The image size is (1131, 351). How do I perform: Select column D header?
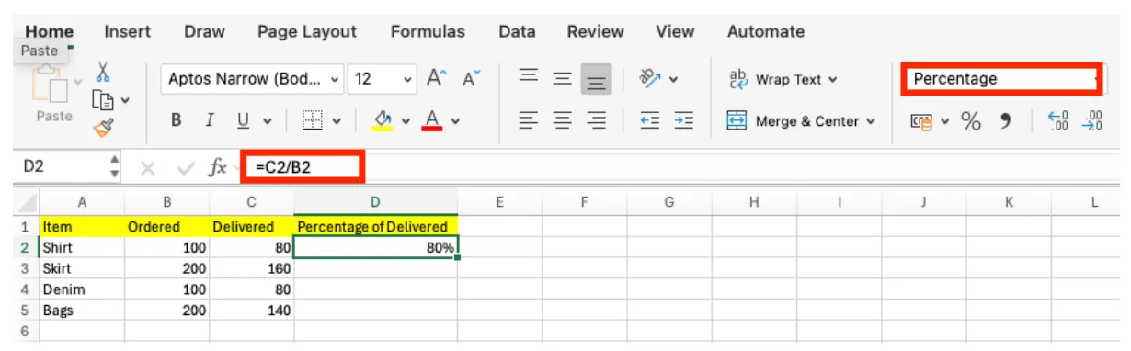pyautogui.click(x=375, y=201)
